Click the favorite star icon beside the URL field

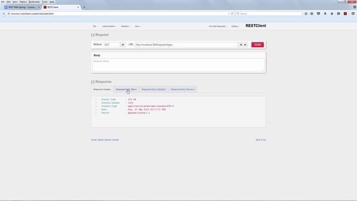tap(241, 45)
